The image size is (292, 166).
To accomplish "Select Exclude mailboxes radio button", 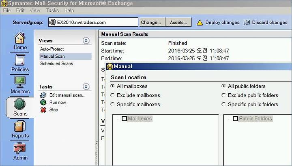I will click(112, 95).
